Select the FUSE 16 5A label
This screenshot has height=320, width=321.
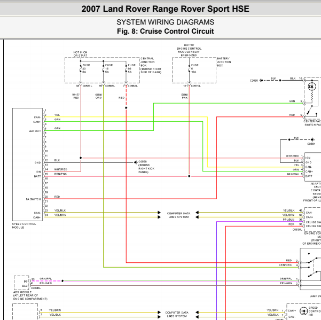(x=109, y=68)
